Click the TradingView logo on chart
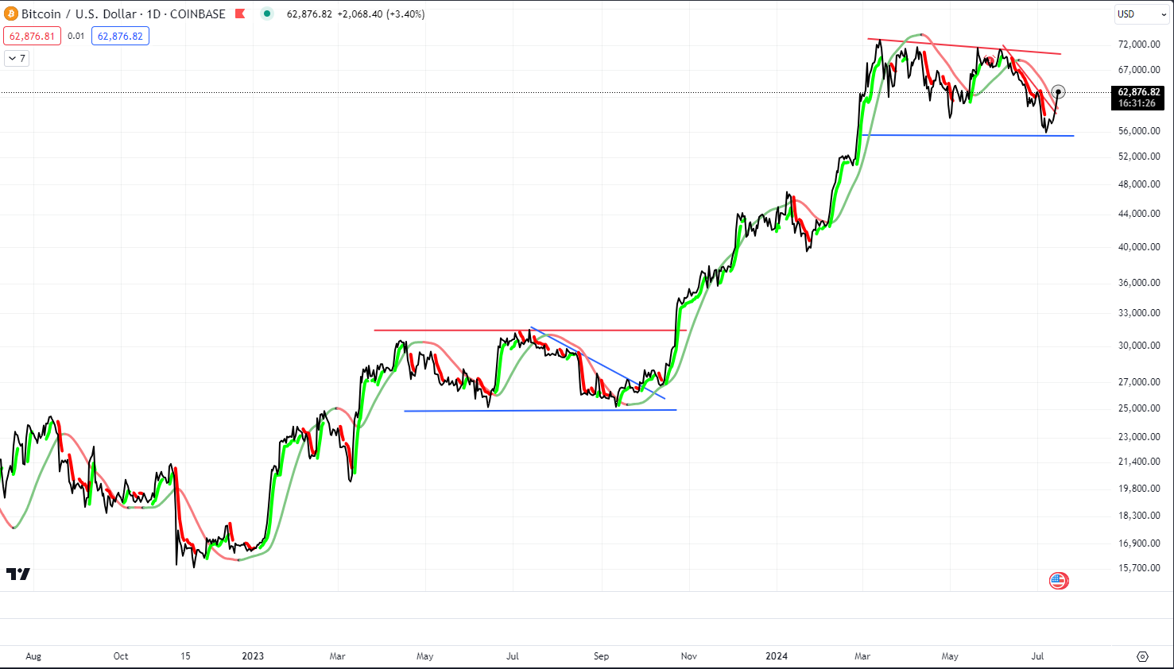 (x=18, y=574)
